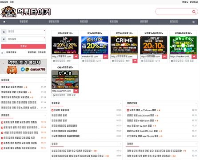The image size is (200, 160).
Task: Click the tiger logo of 먹튀타이거
Action: tap(8, 12)
